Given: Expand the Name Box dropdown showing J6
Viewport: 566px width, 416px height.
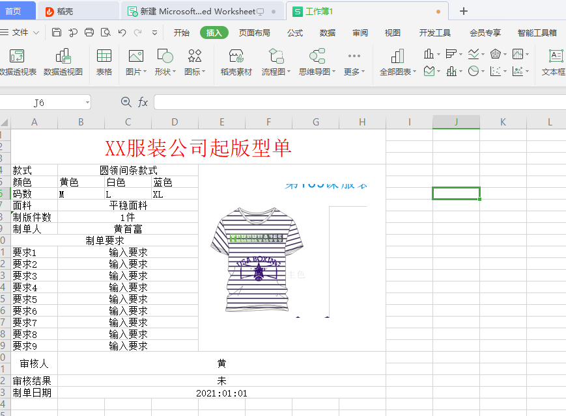Looking at the screenshot, I should [x=87, y=102].
